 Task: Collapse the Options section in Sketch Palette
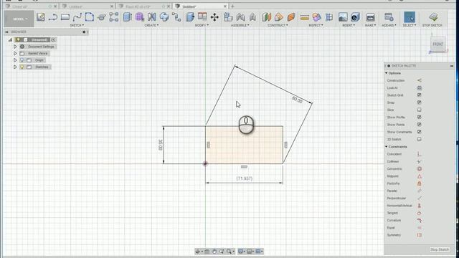[386, 73]
